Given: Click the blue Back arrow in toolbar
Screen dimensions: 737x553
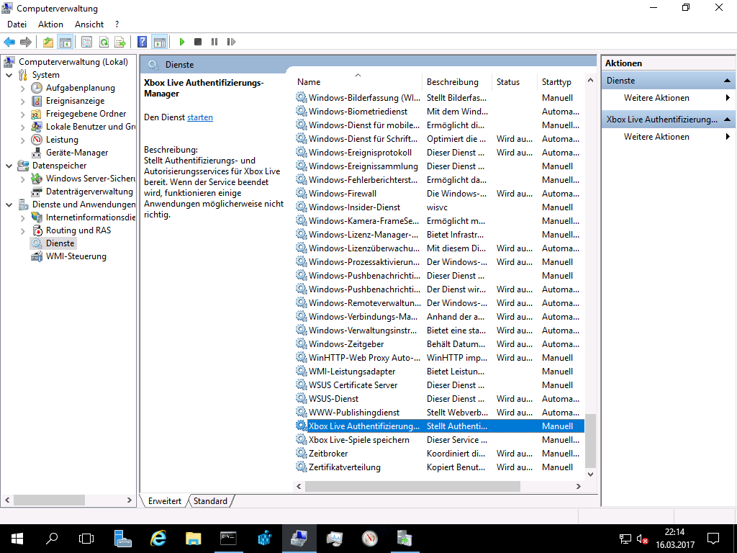Looking at the screenshot, I should click(9, 42).
